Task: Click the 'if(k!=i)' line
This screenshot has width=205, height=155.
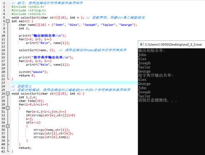Action: point(33,122)
